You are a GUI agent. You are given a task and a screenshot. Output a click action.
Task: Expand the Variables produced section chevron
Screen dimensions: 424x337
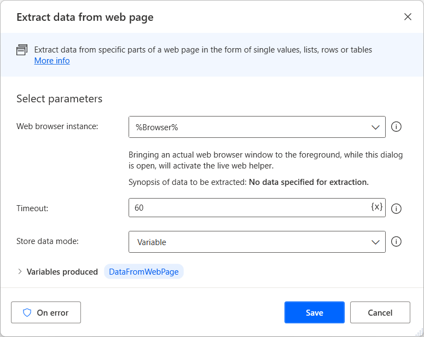coord(20,271)
